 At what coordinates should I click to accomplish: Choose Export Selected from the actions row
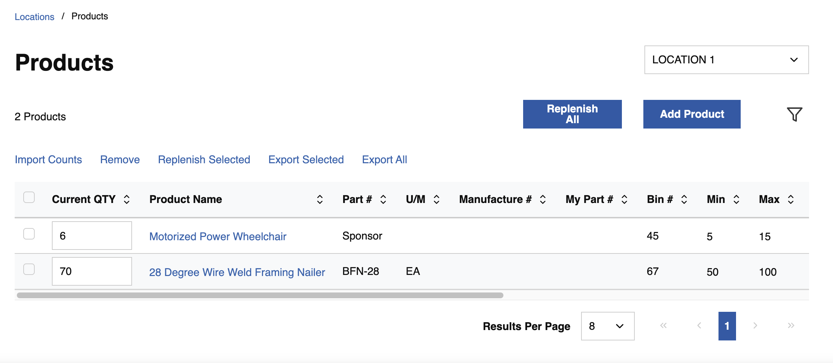point(306,160)
